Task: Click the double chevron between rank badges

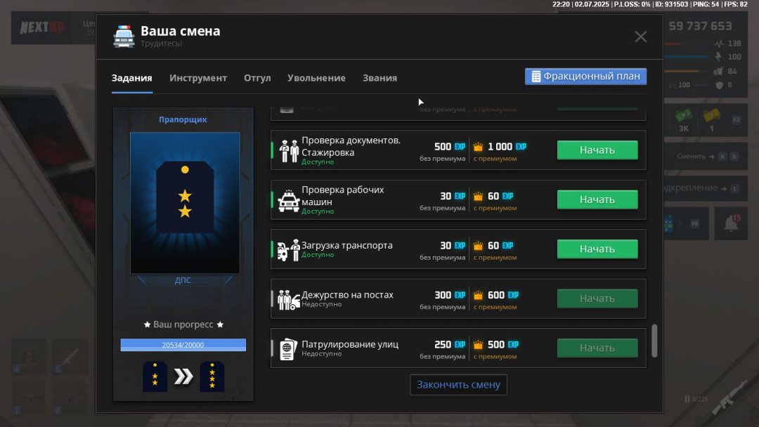Action: 183,376
